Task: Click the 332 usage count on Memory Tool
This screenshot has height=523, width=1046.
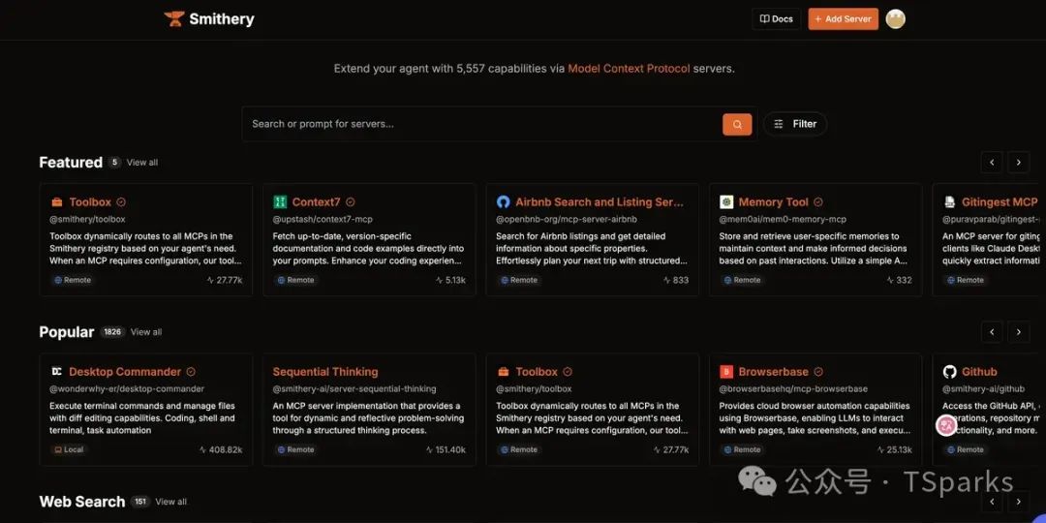Action: pyautogui.click(x=899, y=280)
